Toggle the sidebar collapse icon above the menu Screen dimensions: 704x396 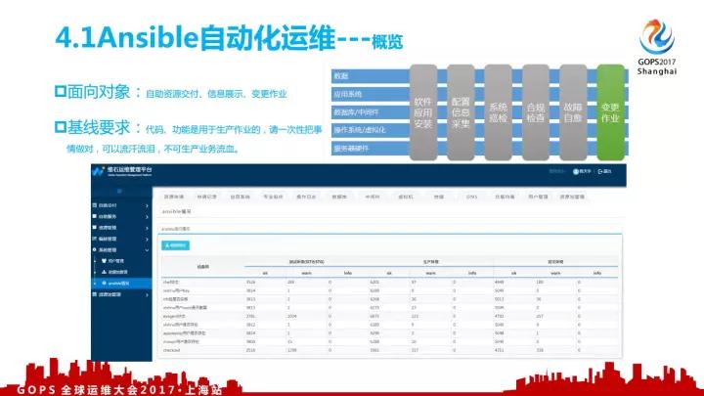pos(119,192)
